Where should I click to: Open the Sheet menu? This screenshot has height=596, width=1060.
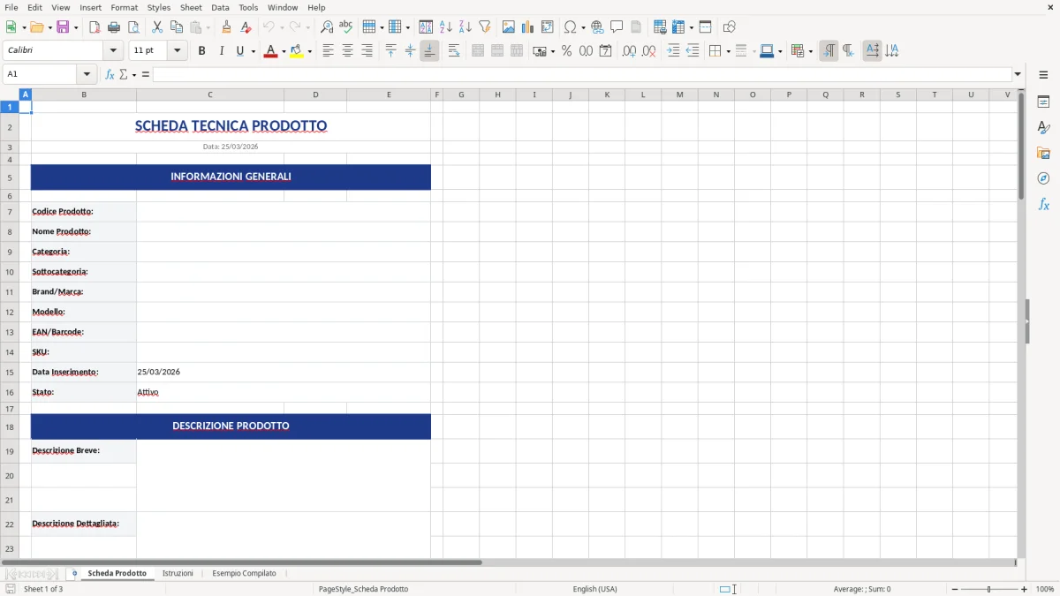pos(191,7)
